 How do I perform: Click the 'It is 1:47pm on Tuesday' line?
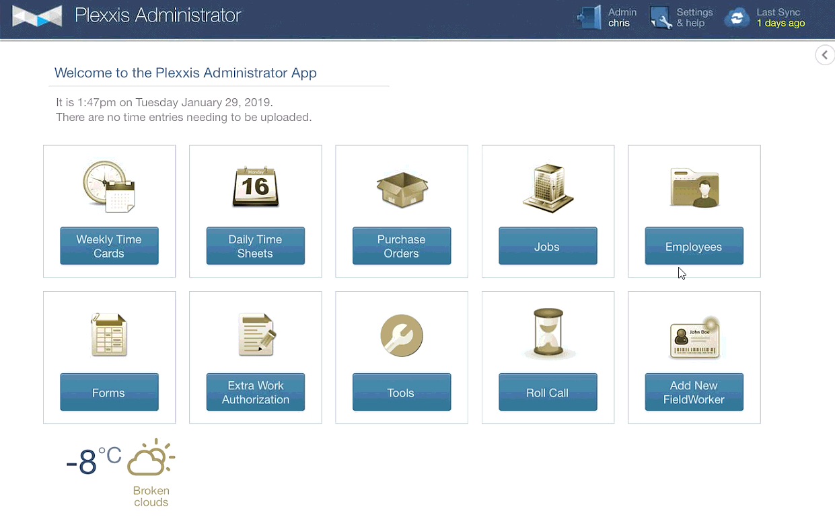pyautogui.click(x=164, y=103)
